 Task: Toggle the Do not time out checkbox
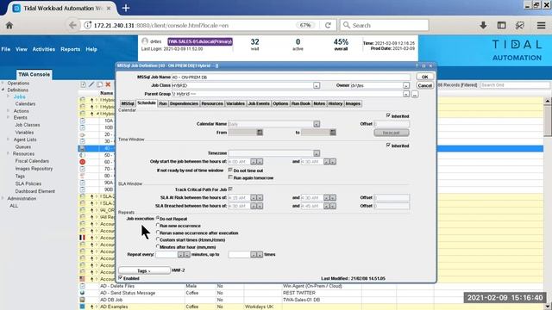230,170
